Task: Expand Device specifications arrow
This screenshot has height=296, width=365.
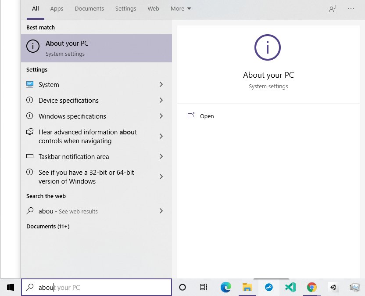Action: [x=161, y=100]
